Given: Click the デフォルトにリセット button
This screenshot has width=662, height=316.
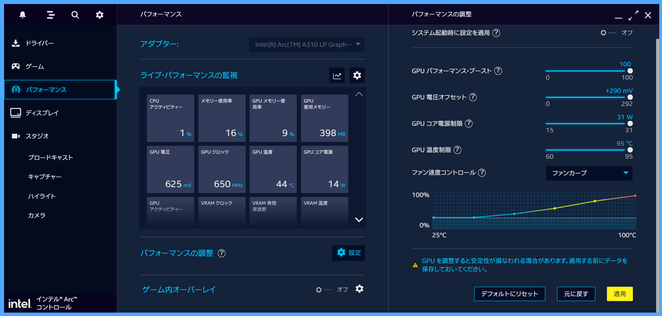Looking at the screenshot, I should (509, 294).
